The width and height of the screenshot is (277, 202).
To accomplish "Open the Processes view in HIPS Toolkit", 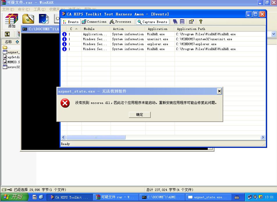I will click(120, 22).
